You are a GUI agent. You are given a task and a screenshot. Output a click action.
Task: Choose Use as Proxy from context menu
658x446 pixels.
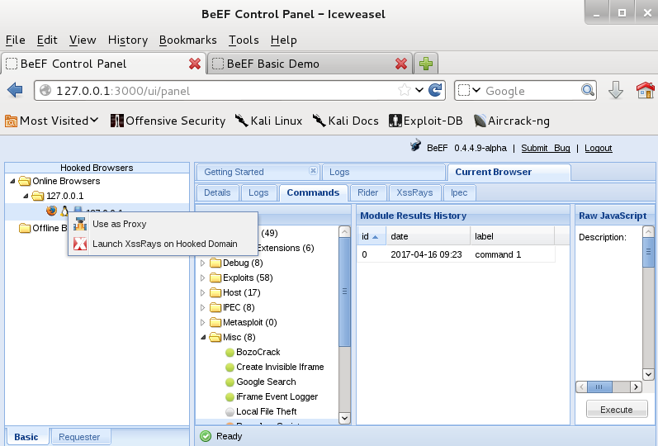coord(163,224)
